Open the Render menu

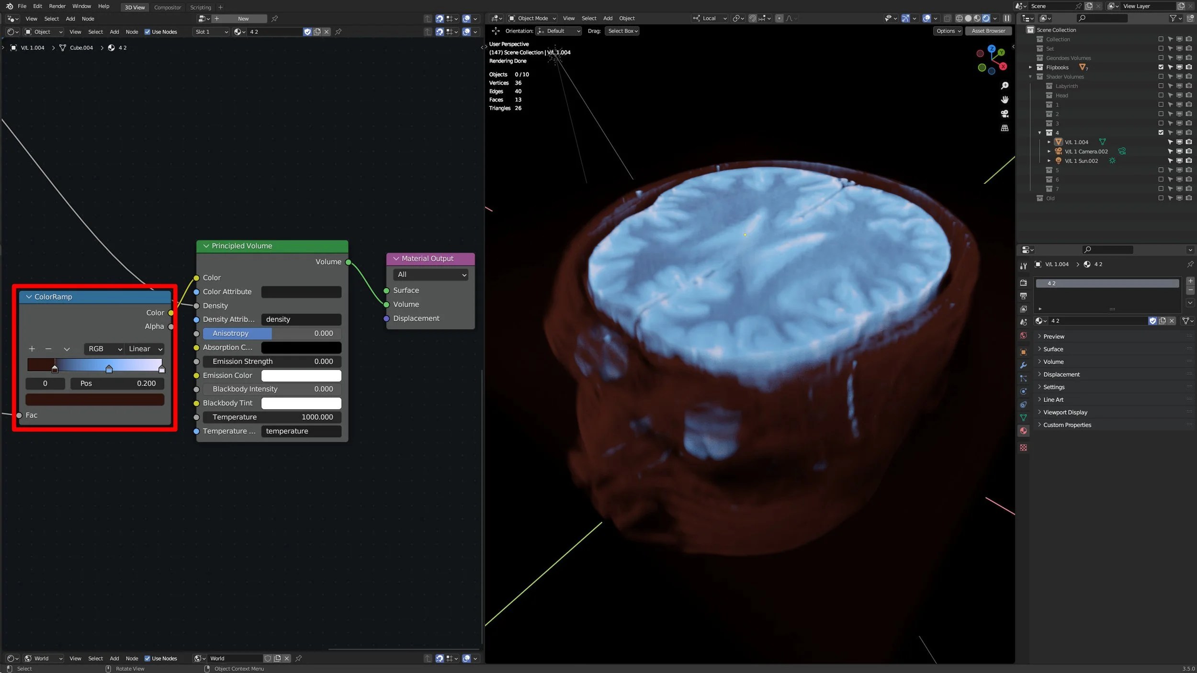[57, 6]
